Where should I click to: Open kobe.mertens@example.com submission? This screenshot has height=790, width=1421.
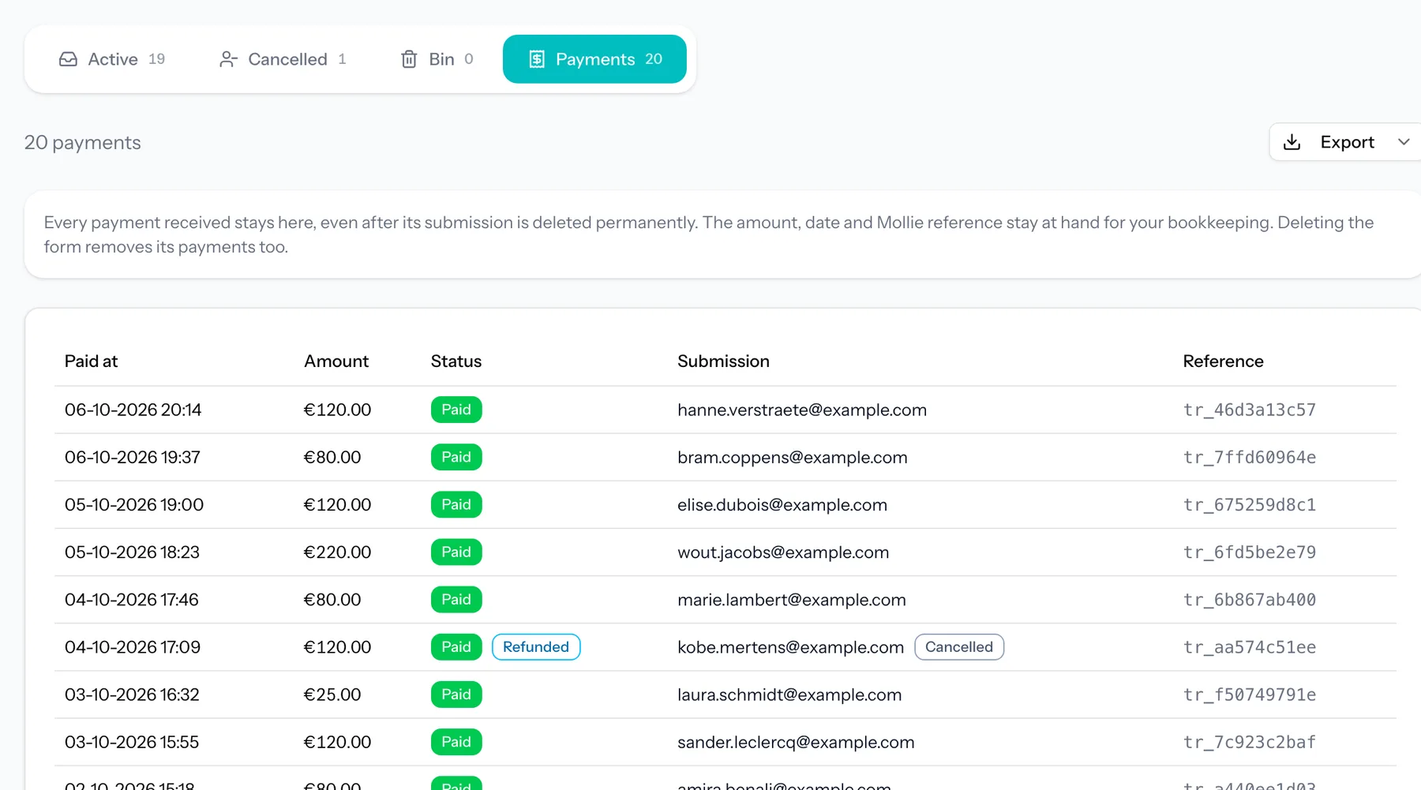[791, 647]
